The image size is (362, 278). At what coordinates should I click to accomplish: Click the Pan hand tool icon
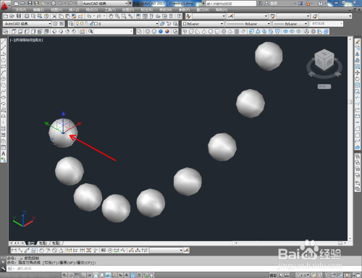tap(111, 16)
